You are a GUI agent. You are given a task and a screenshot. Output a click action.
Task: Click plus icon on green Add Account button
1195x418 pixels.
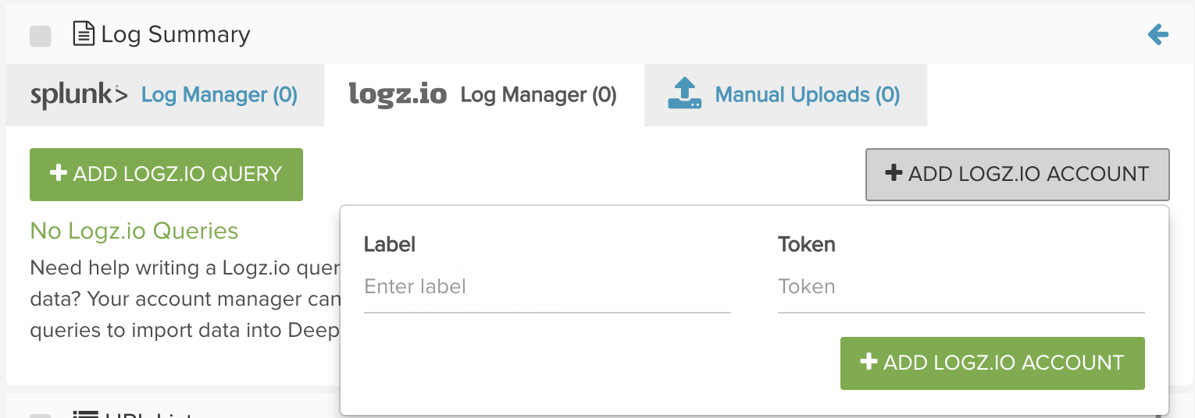click(869, 362)
